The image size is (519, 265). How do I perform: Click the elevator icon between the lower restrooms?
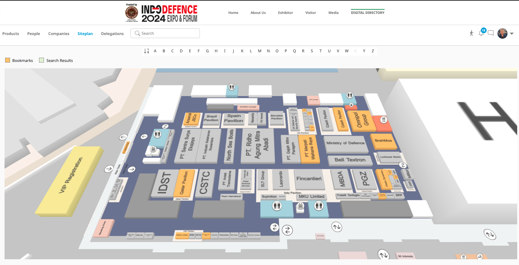click(300, 206)
